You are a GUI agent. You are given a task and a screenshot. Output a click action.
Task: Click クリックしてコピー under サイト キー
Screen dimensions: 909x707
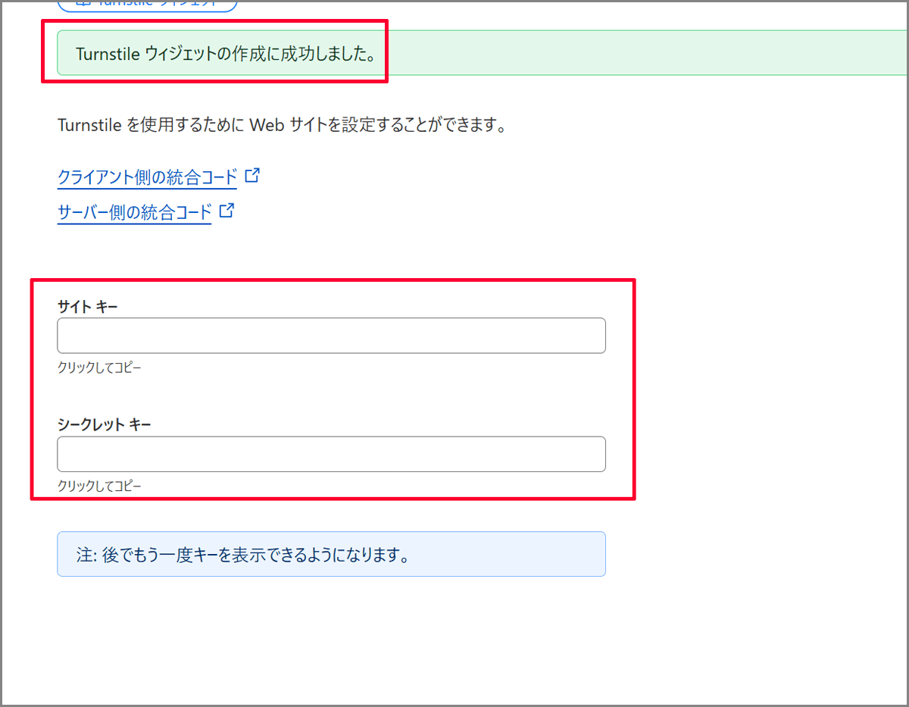coord(99,368)
